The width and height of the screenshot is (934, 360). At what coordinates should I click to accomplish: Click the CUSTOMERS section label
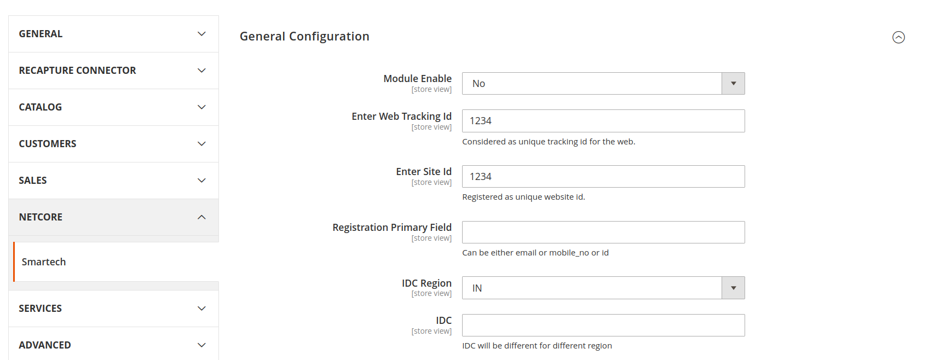click(x=48, y=144)
